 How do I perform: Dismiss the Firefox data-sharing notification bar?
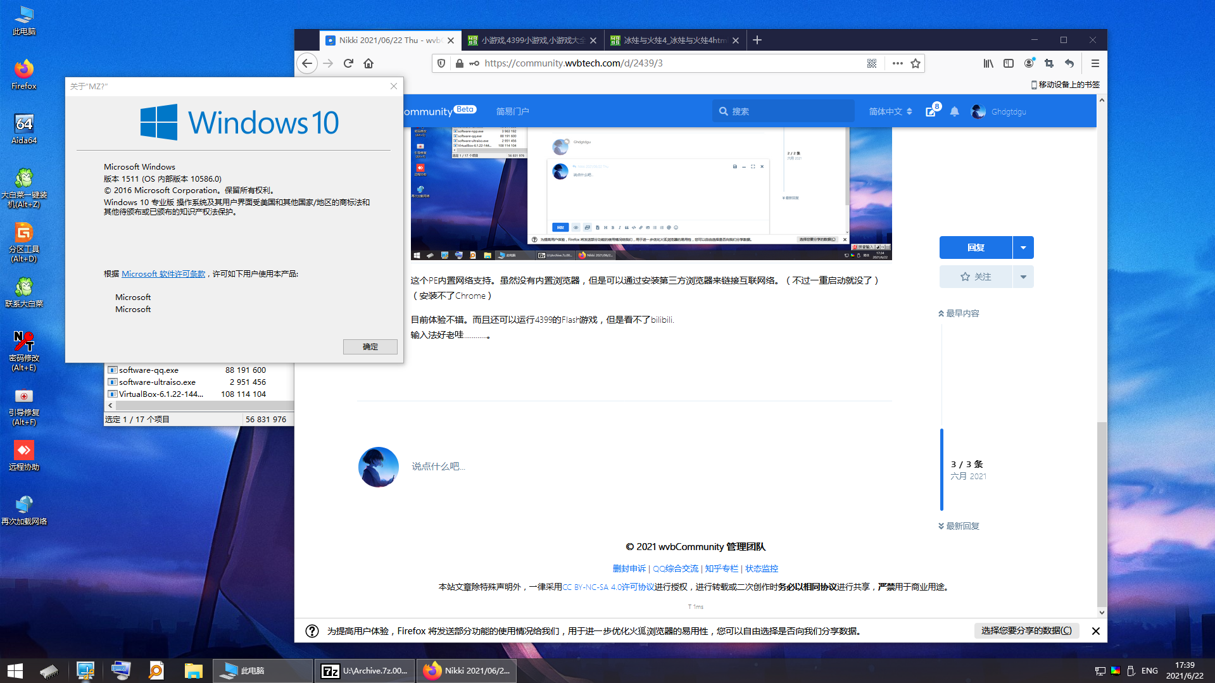pyautogui.click(x=1095, y=631)
